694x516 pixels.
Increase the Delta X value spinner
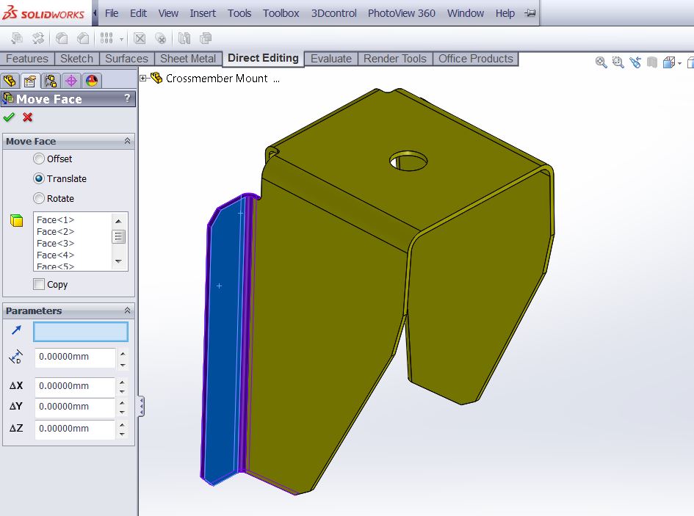click(x=122, y=382)
